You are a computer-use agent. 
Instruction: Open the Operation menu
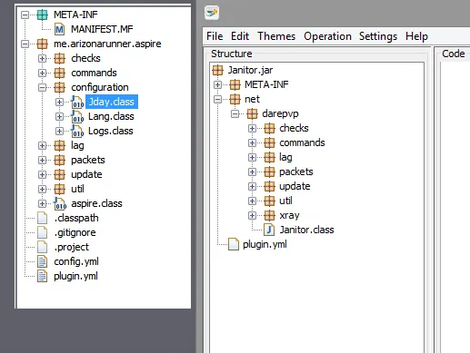tap(327, 36)
